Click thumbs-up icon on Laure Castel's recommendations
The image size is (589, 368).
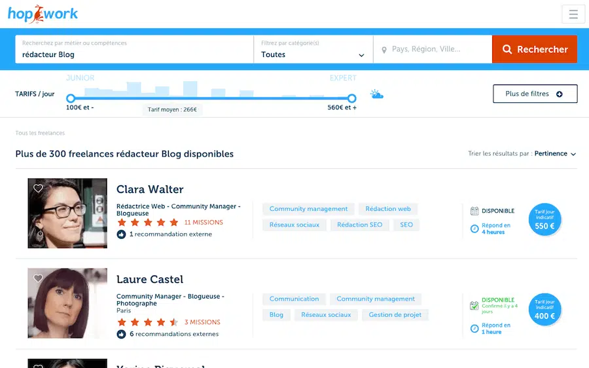point(121,334)
